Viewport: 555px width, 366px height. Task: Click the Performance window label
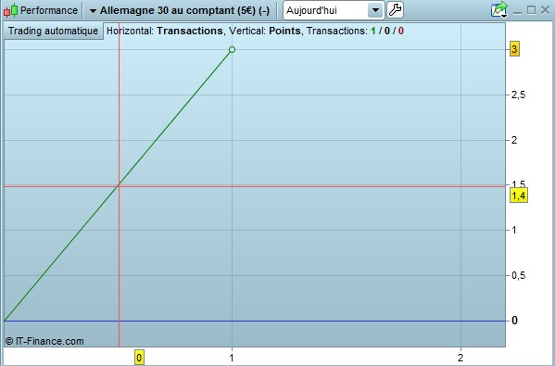pos(49,10)
